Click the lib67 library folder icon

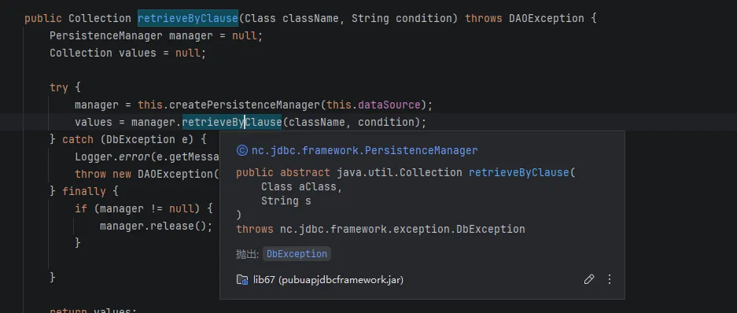click(242, 280)
